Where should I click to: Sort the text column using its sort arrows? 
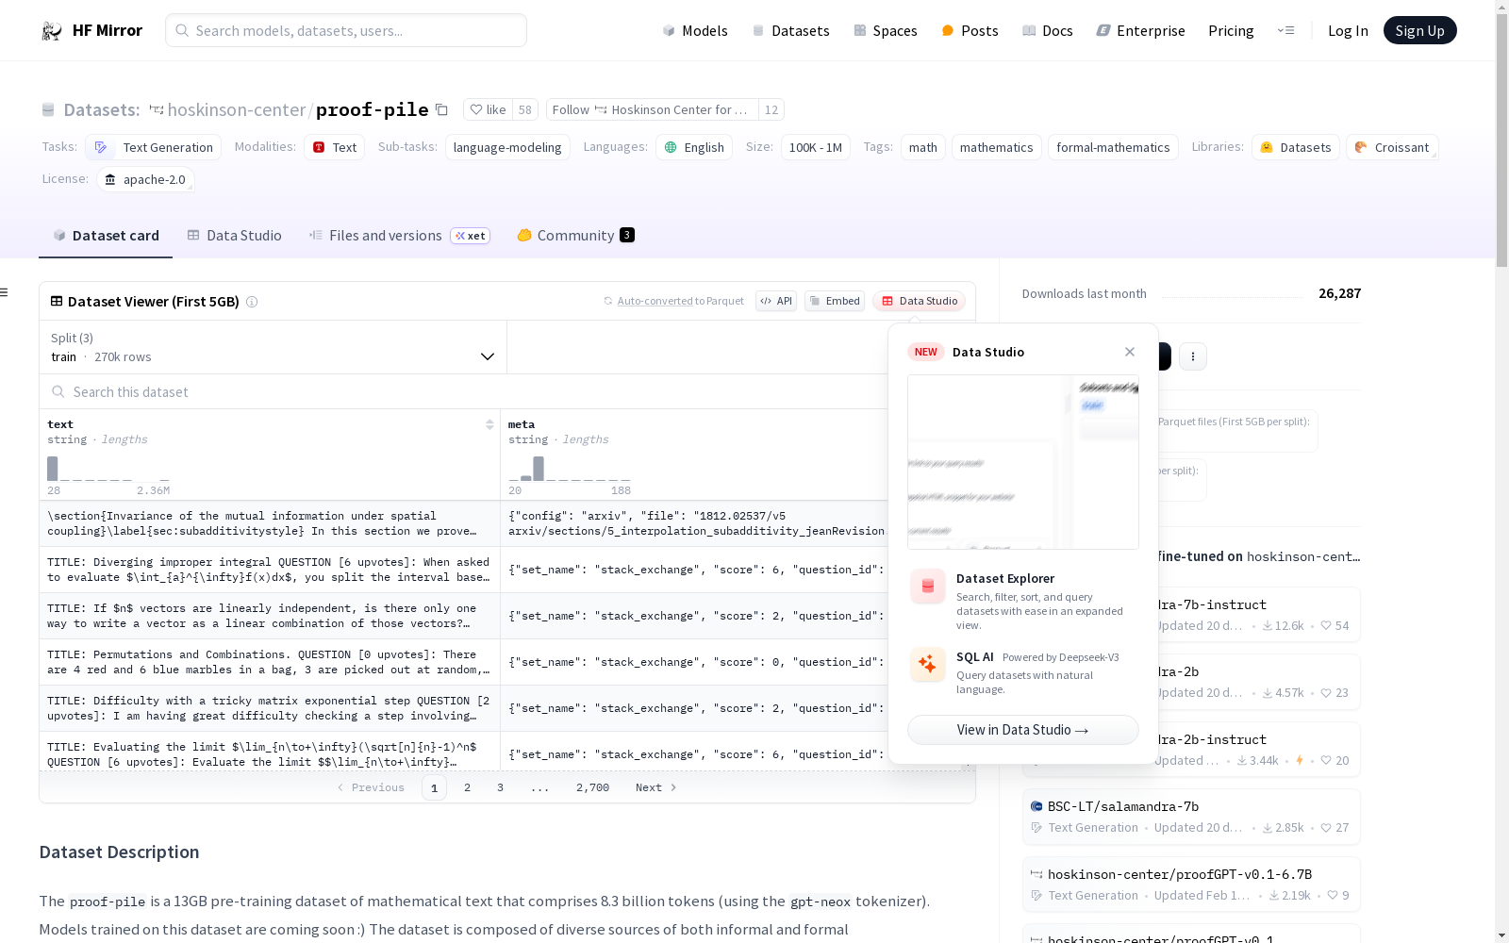click(x=489, y=424)
